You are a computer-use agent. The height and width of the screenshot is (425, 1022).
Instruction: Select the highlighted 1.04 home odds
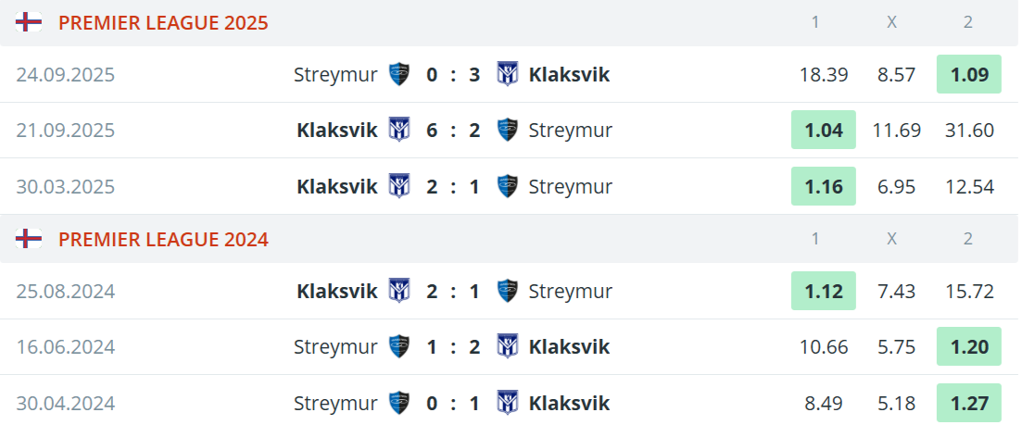coord(824,130)
